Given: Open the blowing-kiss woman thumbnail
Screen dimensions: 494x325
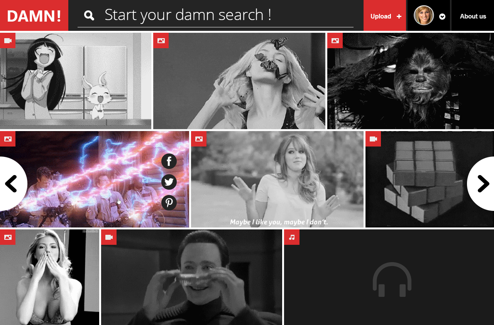Looking at the screenshot, I should click(49, 277).
